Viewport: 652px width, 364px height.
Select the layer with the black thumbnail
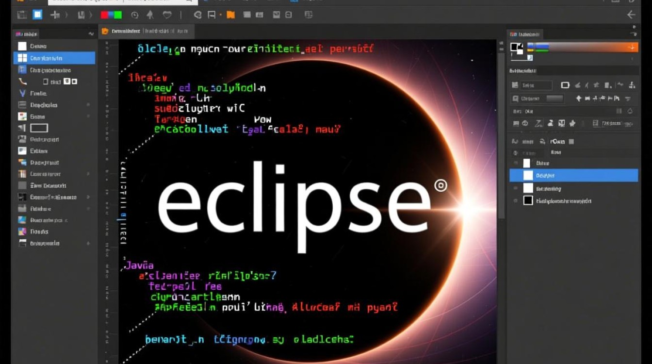573,200
